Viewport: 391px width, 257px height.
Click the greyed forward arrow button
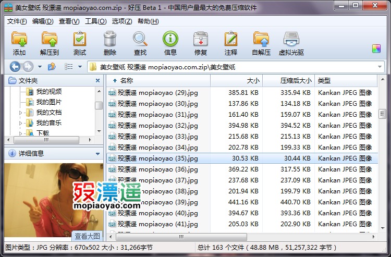click(28, 67)
